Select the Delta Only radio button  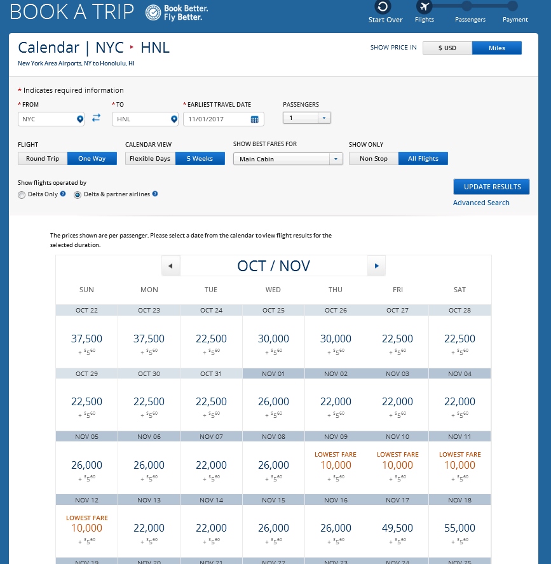(21, 194)
